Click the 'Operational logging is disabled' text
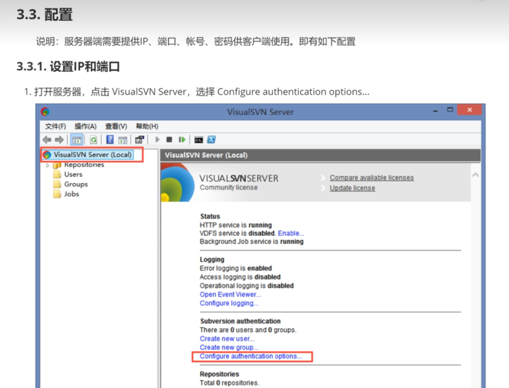Viewport: 509px width, 388px height. point(247,286)
